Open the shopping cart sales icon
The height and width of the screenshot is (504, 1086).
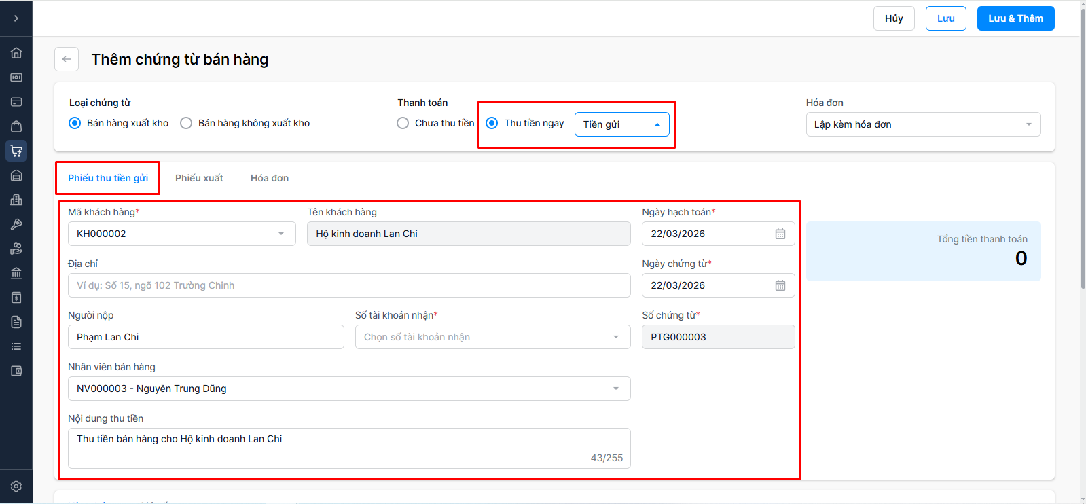click(x=16, y=151)
